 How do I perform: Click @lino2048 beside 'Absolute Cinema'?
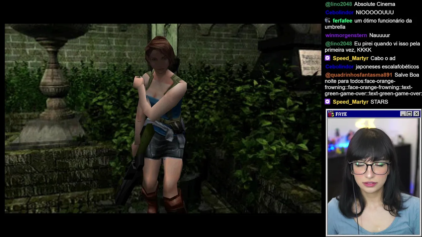click(339, 4)
